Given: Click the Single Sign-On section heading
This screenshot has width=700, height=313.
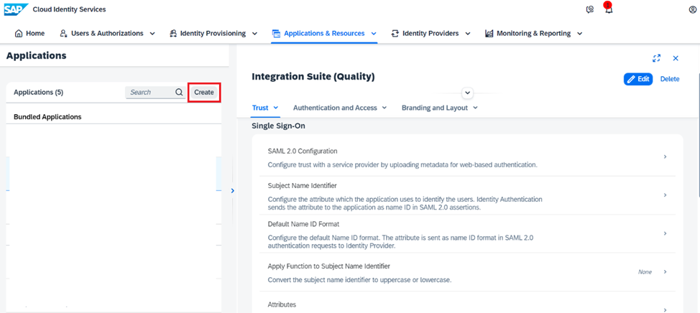Looking at the screenshot, I should pyautogui.click(x=279, y=126).
